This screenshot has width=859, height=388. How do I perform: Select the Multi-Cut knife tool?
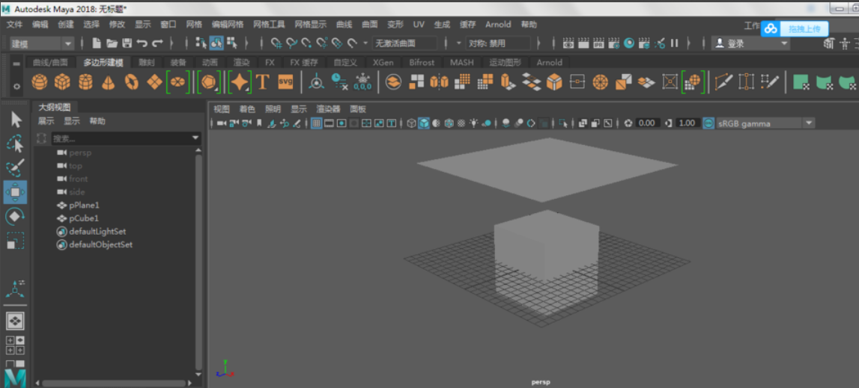(x=723, y=82)
